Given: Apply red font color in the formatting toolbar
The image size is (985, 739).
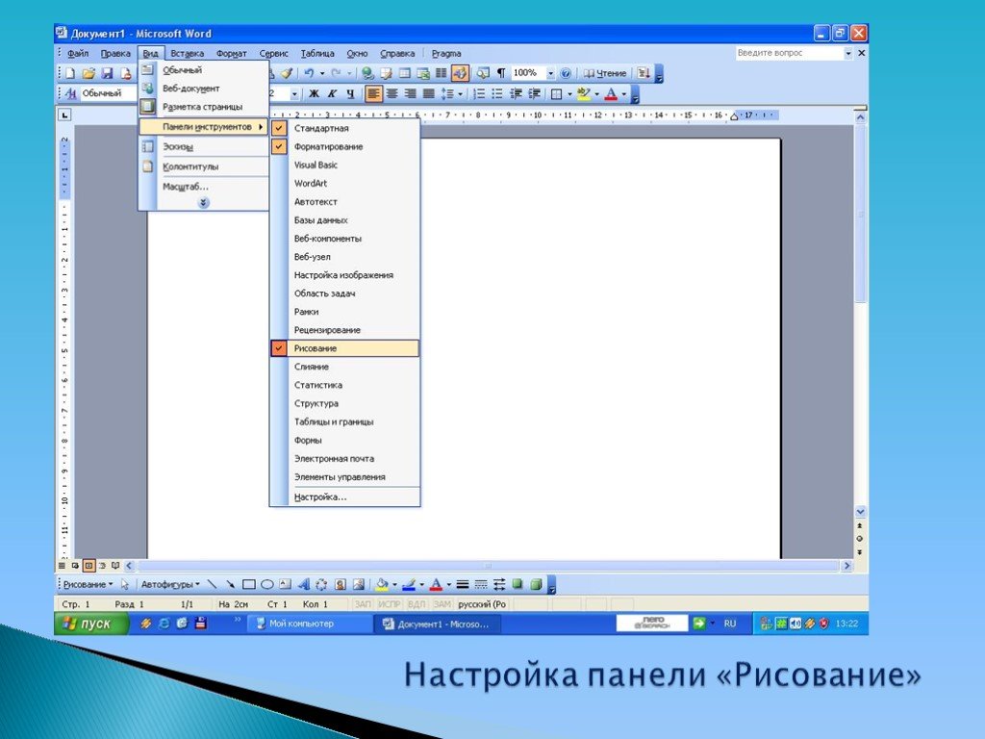Looking at the screenshot, I should tap(611, 94).
